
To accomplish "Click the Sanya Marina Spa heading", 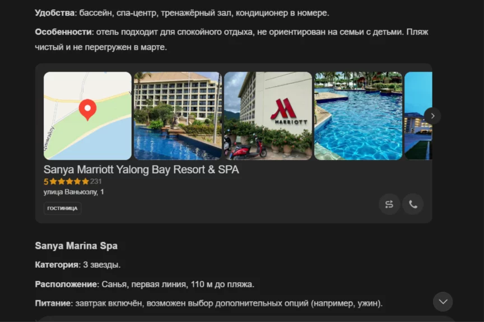I will pyautogui.click(x=76, y=246).
